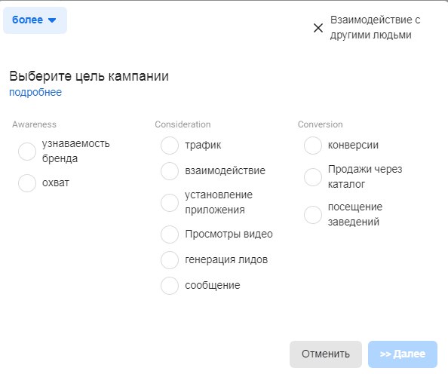Click the Conversion category heading
Viewport: 448px width, 374px height.
coord(321,124)
